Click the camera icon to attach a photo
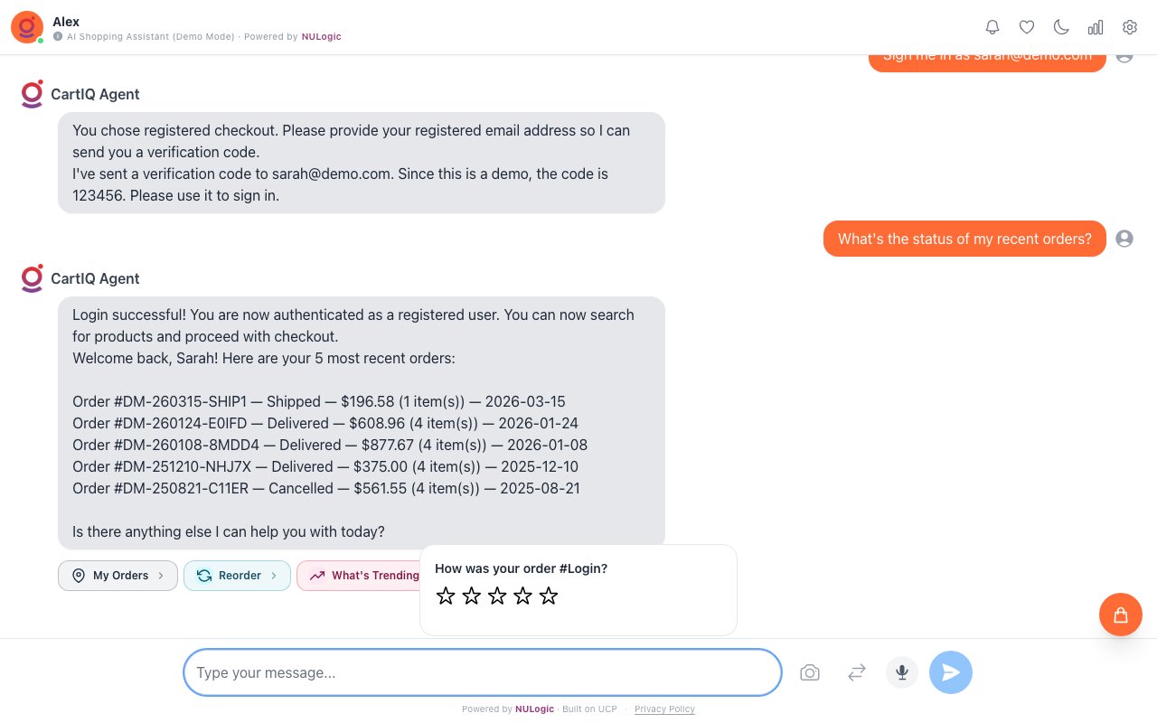The image size is (1157, 723). click(810, 672)
